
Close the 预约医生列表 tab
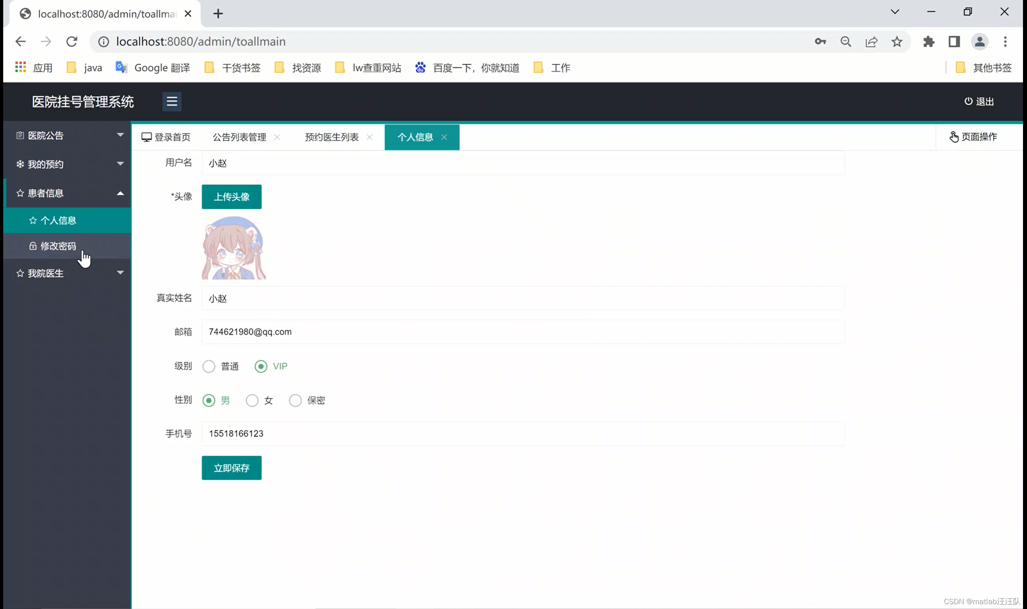pos(369,137)
